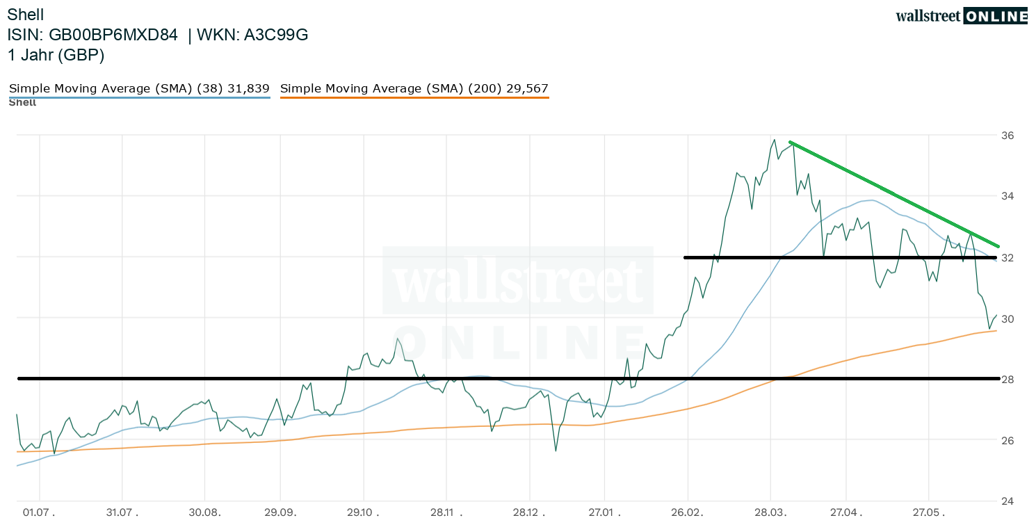Click the 26 price label on the y-axis
The image size is (1036, 518).
coord(1007,441)
